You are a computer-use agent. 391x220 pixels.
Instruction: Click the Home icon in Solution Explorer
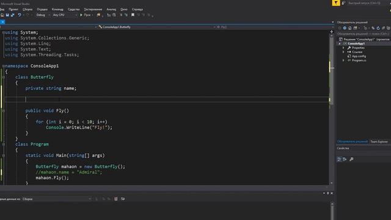coord(350,28)
